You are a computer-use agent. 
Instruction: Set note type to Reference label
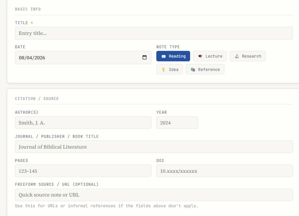pyautogui.click(x=209, y=70)
